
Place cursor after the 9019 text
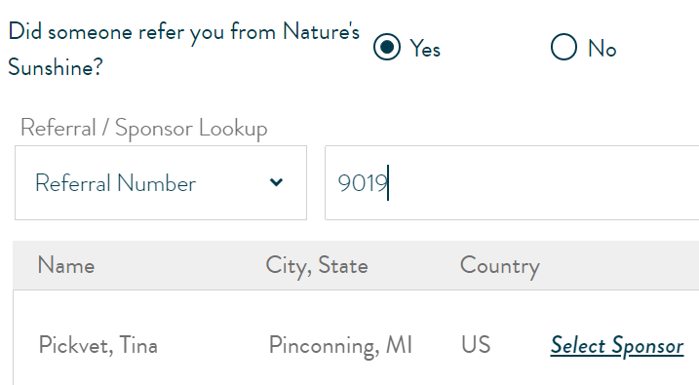388,182
